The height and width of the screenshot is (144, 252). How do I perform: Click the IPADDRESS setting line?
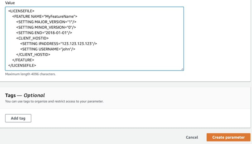(58, 43)
